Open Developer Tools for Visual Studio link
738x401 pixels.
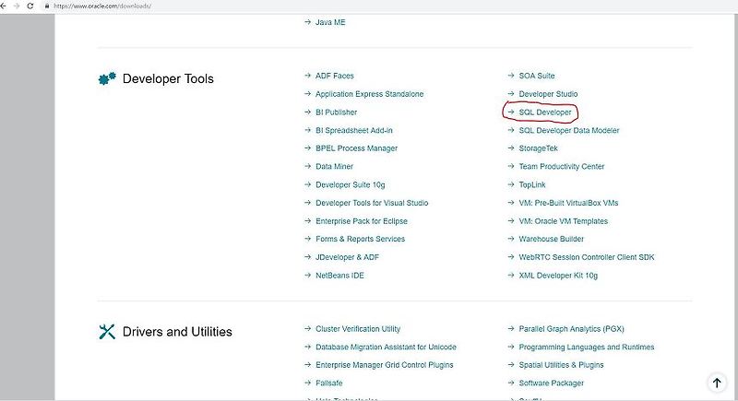[372, 203]
